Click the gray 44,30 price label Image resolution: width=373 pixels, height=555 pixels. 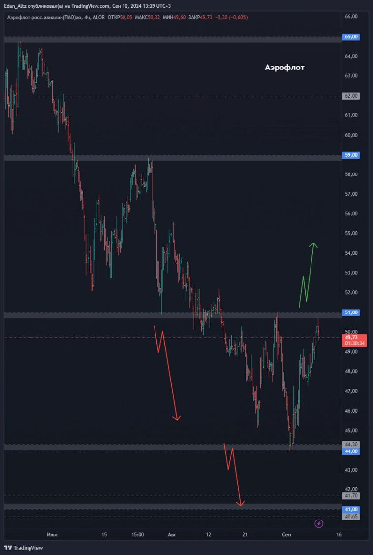pos(351,444)
